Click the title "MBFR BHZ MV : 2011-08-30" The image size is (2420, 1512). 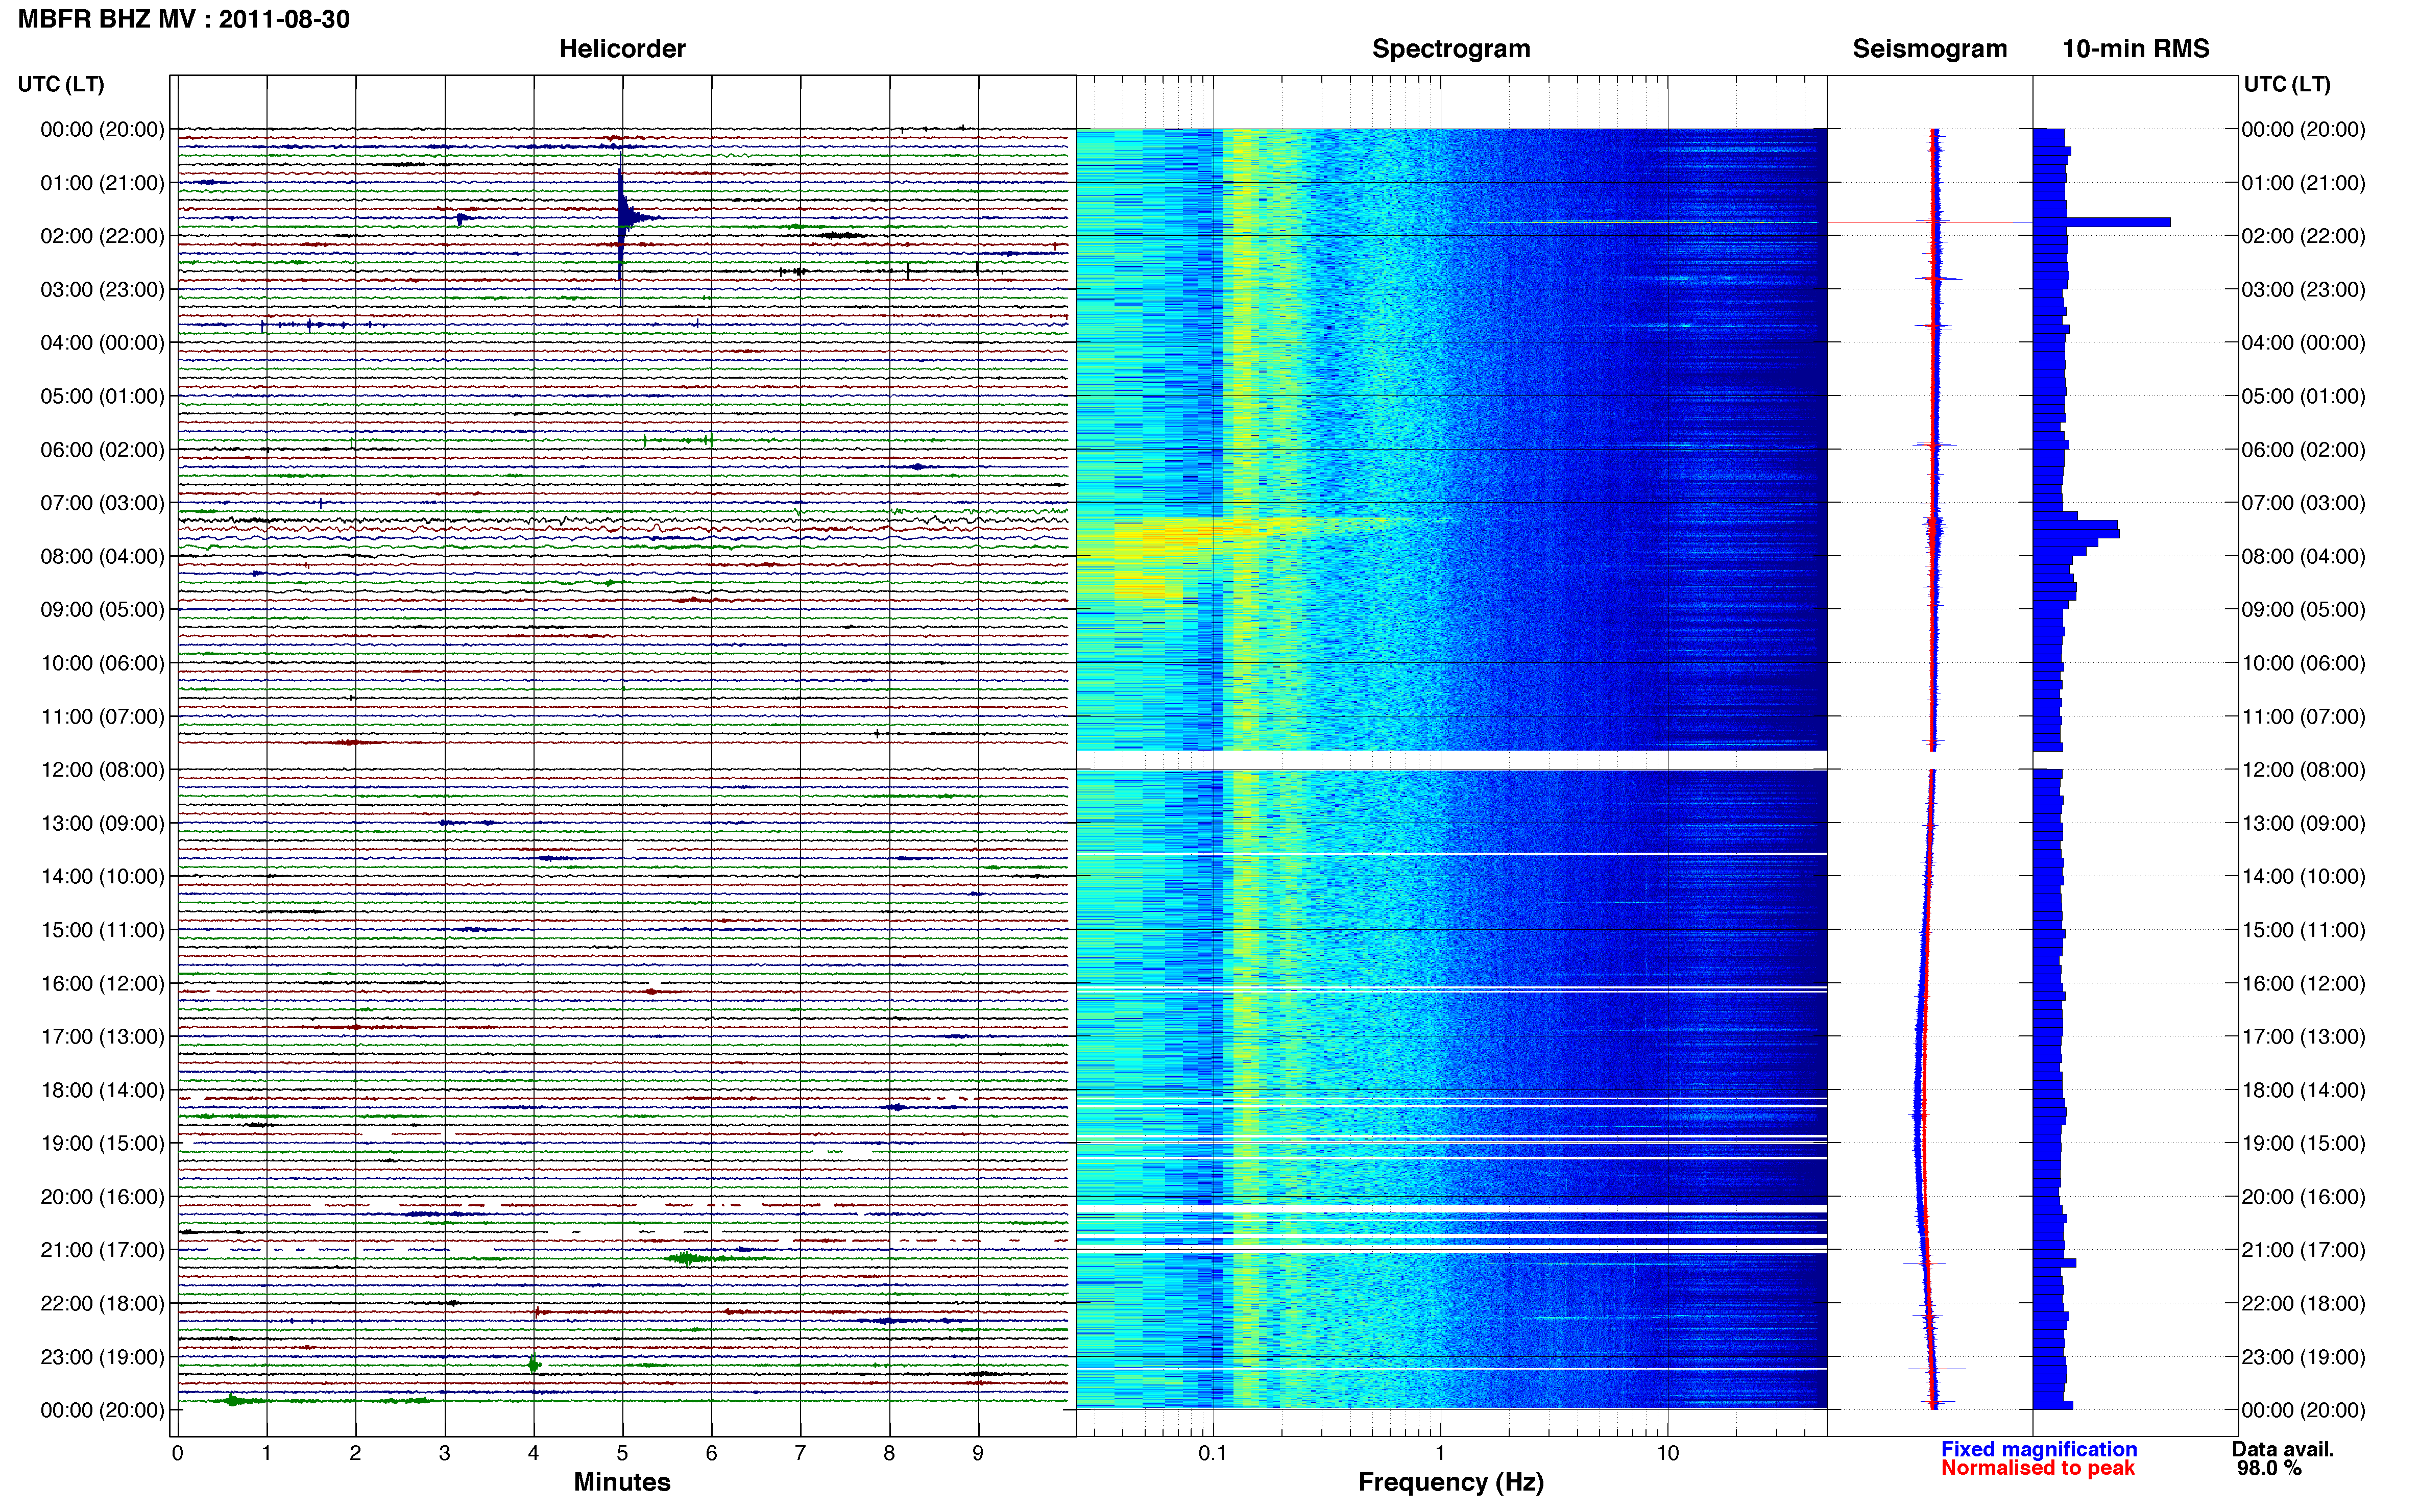(x=184, y=19)
